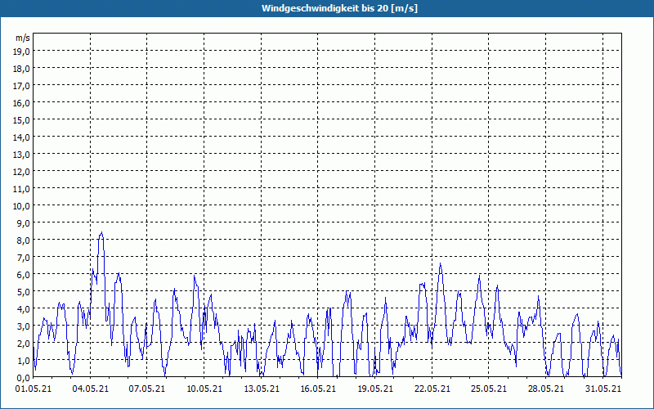
Task: Click the y-axis value '6,0'
Action: 25,275
